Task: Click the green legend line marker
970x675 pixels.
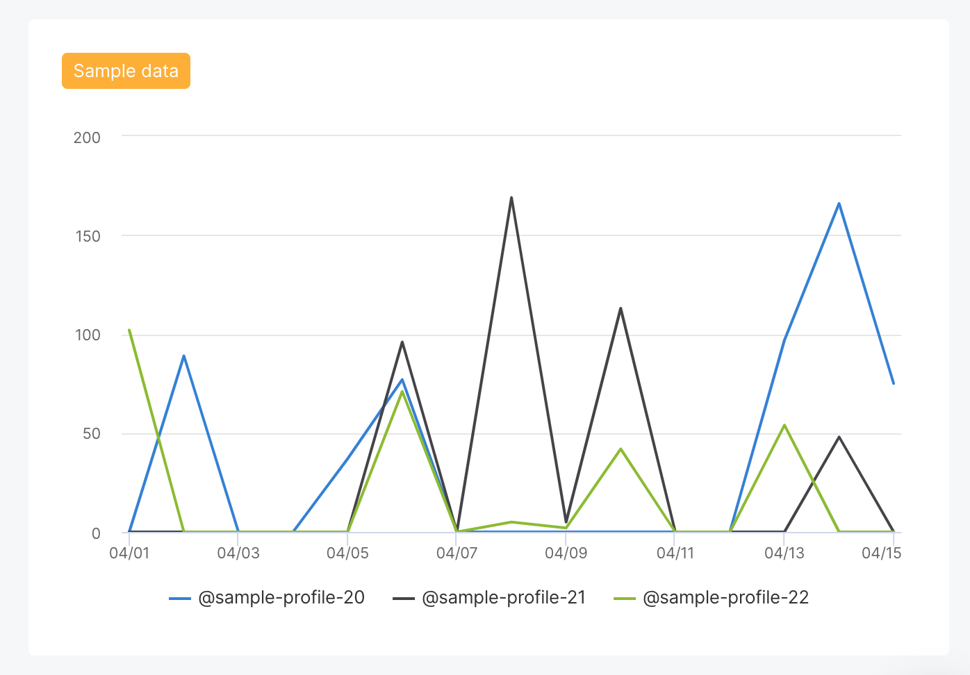Action: [x=625, y=597]
